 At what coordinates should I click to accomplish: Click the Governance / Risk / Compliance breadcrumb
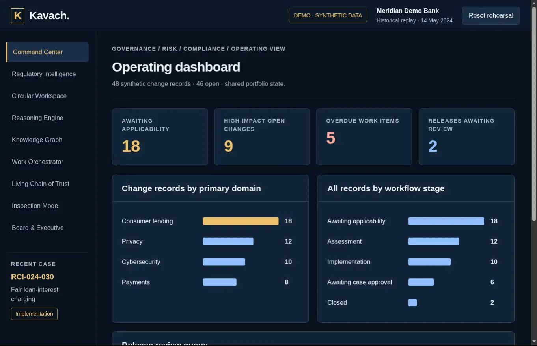click(199, 49)
